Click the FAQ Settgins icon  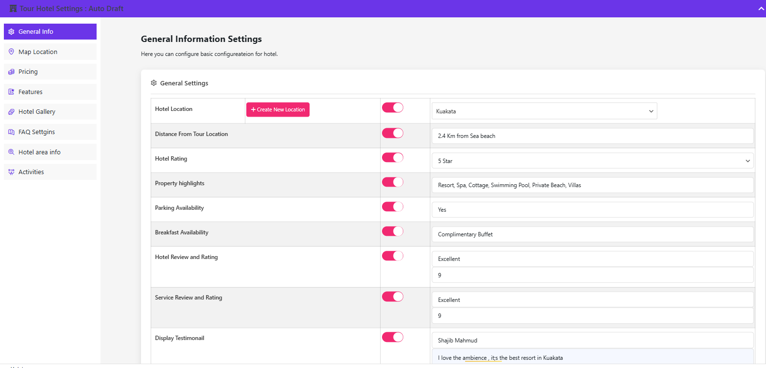tap(12, 132)
